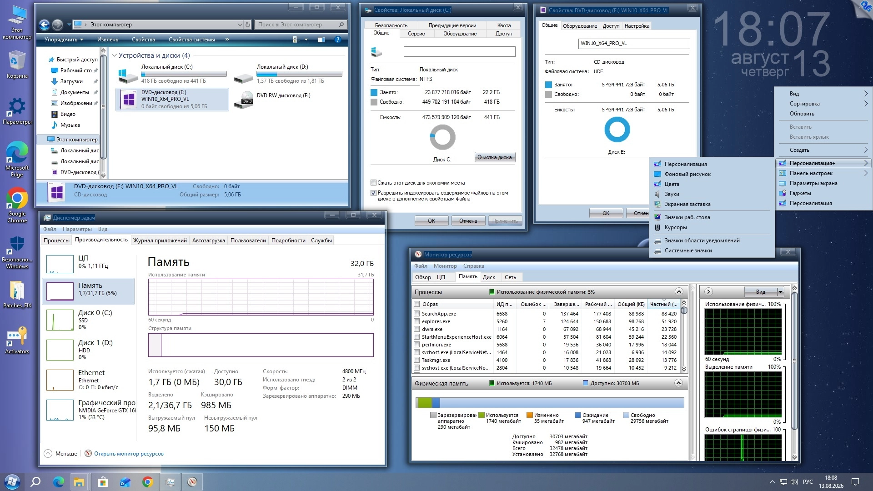Click the Меньше details toggle
This screenshot has width=873, height=491.
click(x=61, y=454)
